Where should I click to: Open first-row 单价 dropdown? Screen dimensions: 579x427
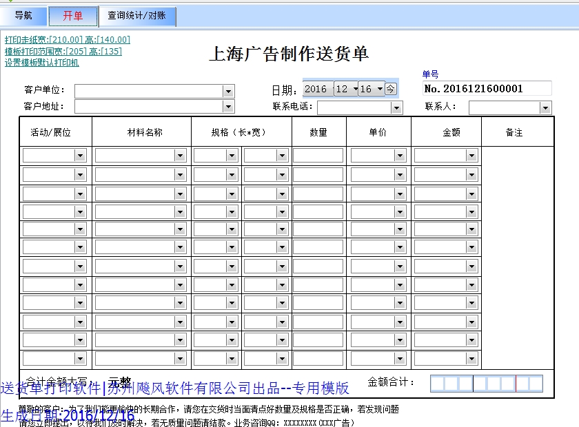pyautogui.click(x=400, y=156)
